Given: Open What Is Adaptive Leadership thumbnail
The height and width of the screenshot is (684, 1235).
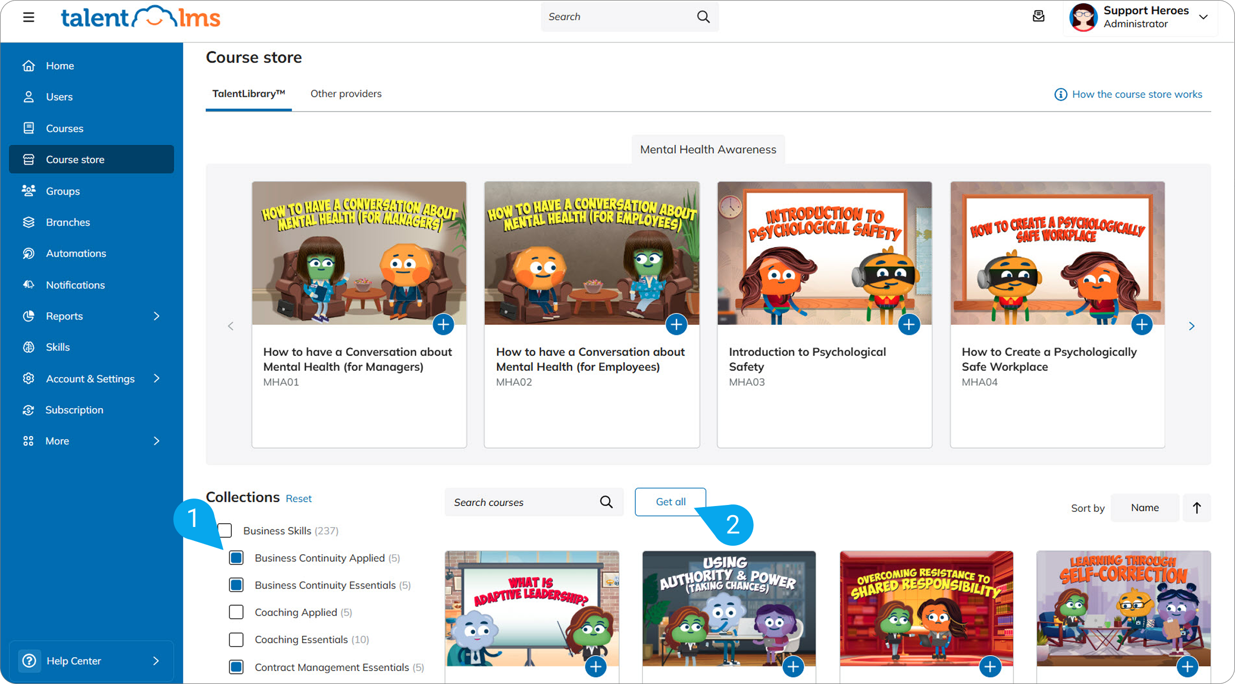Looking at the screenshot, I should click(x=532, y=608).
